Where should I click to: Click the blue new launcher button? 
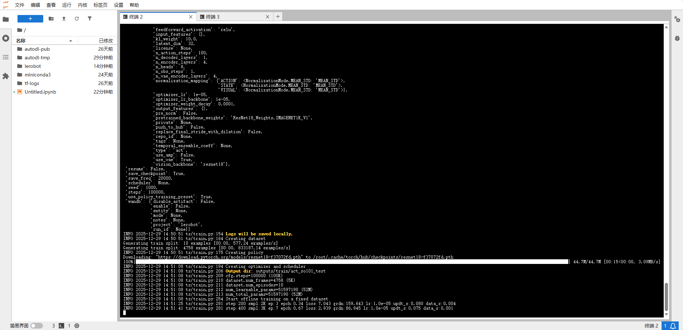(30, 19)
